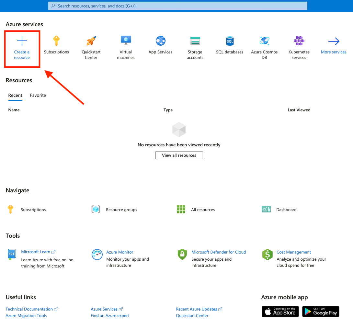
Task: Open the Quickstart Center rocket icon
Action: pos(91,41)
